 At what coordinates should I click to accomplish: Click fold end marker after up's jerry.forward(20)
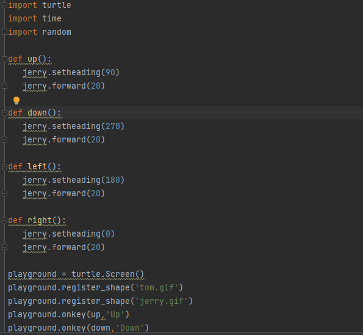pyautogui.click(x=4, y=86)
